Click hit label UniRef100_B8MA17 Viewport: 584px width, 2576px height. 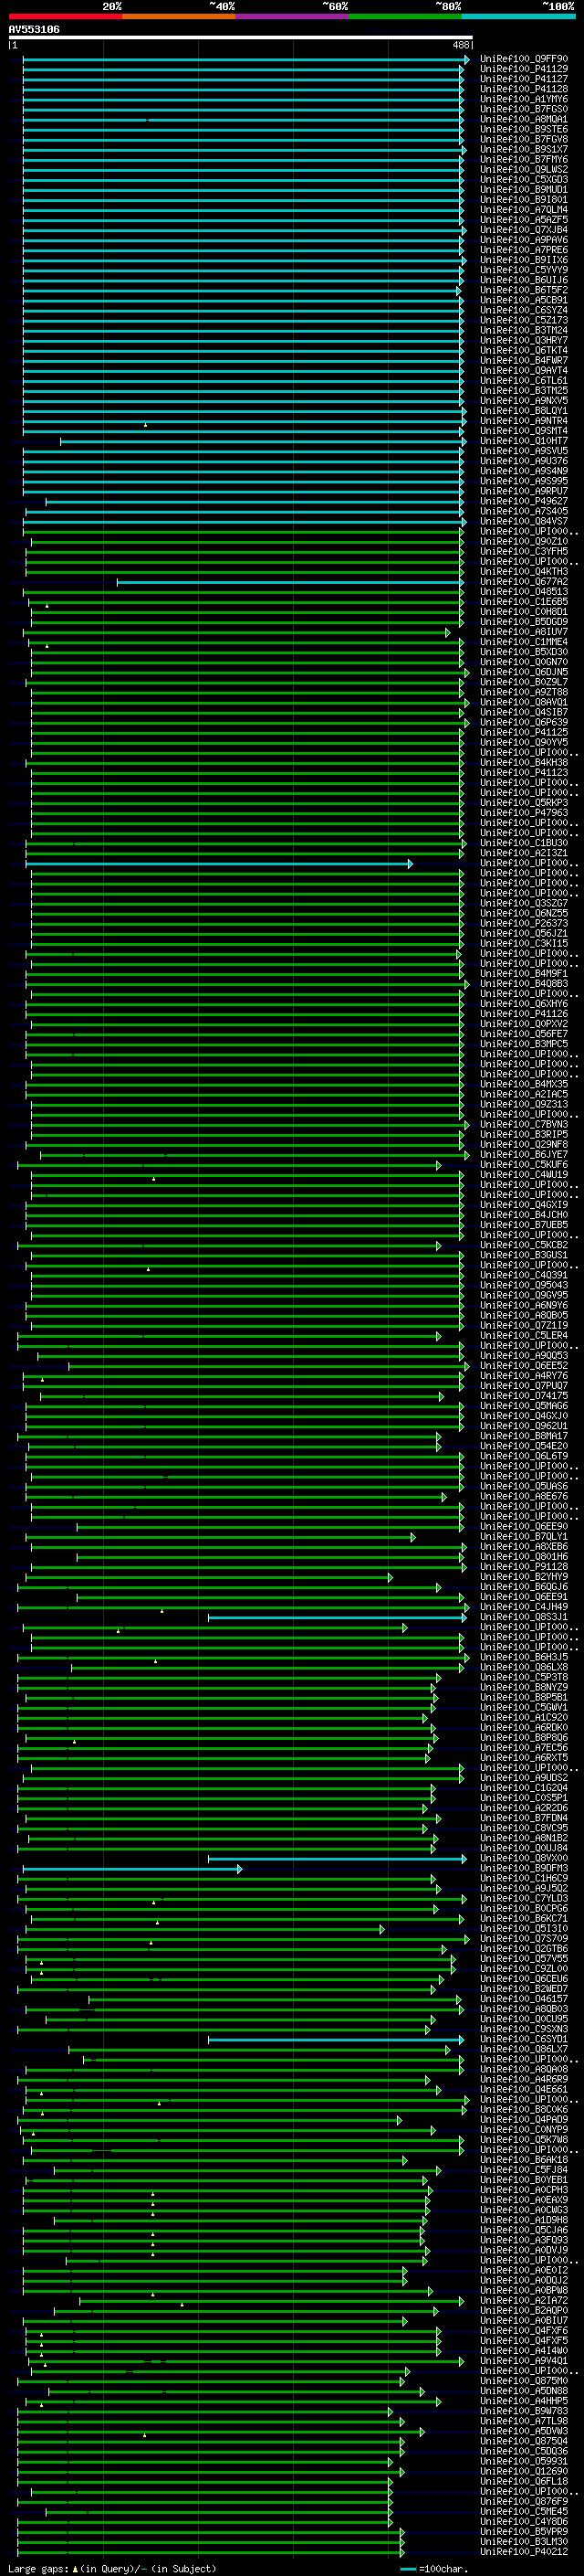coord(524,1437)
